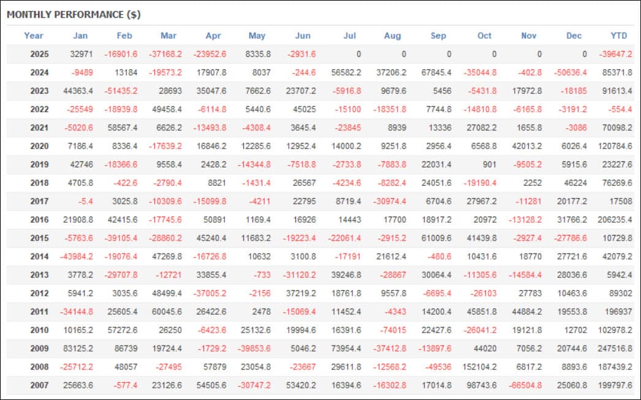Screen dimensions: 641x400
Task: Click the Sep column header
Action: click(x=438, y=36)
